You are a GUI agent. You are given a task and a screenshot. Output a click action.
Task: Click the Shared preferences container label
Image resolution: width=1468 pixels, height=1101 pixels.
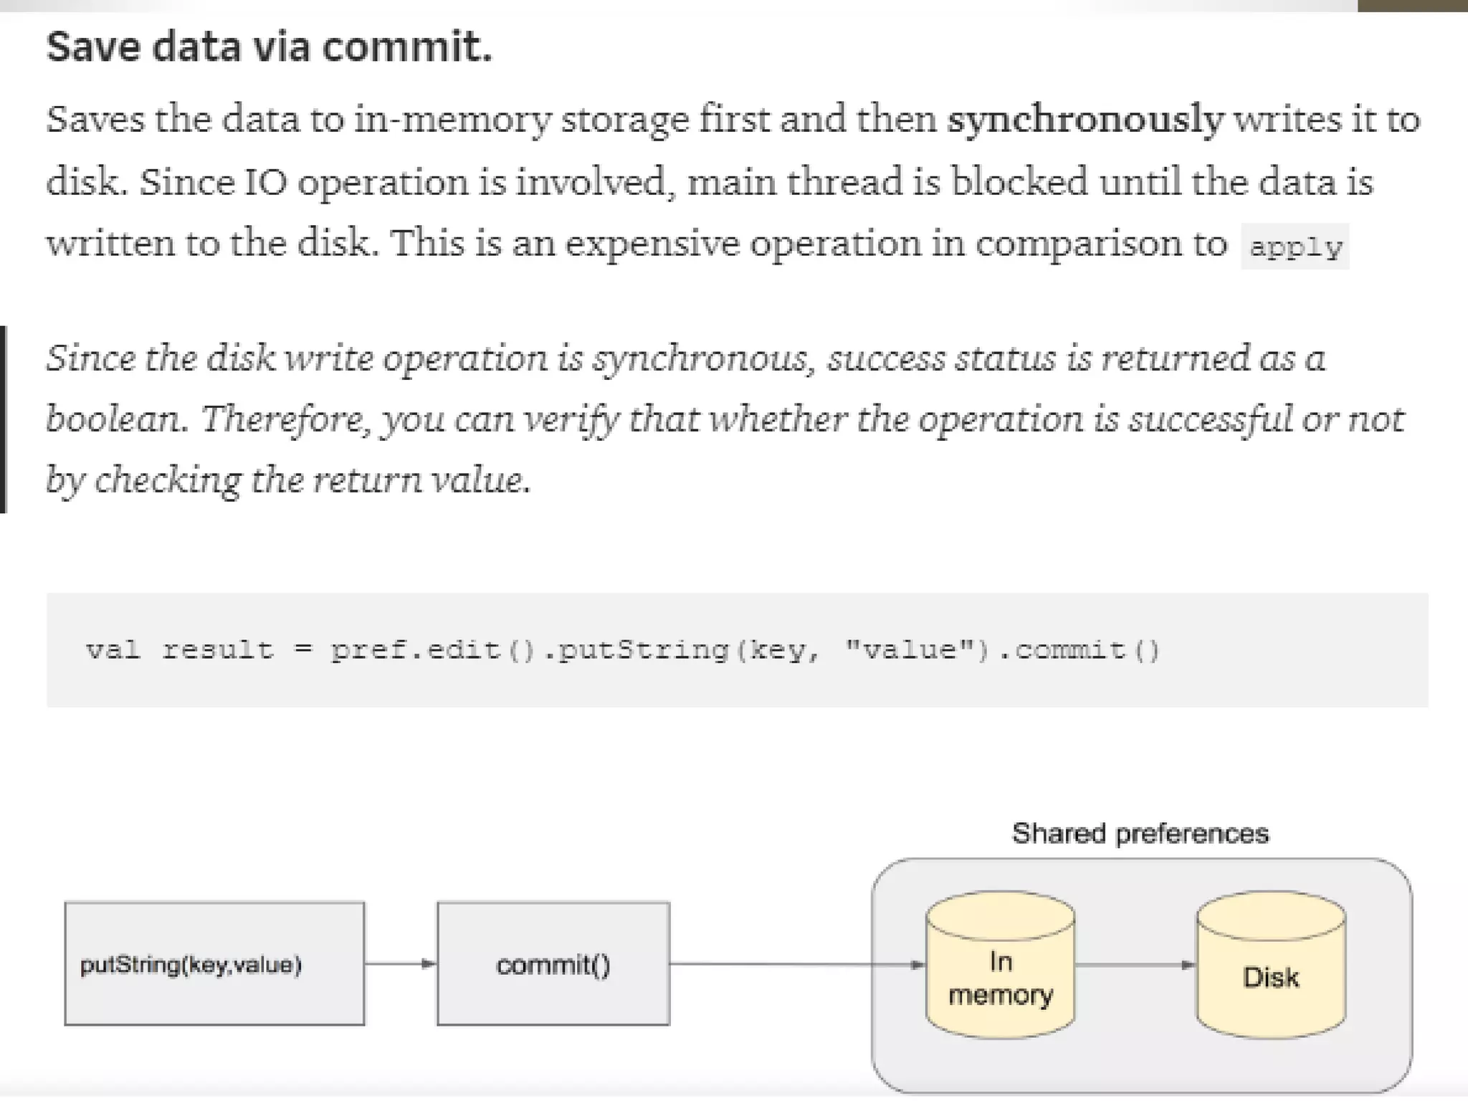(1140, 834)
